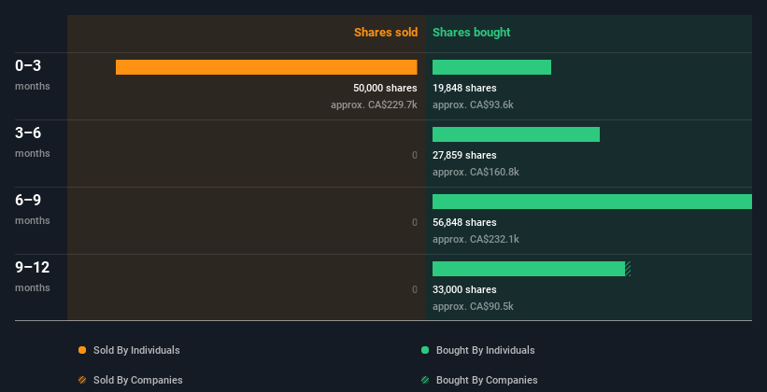Image resolution: width=767 pixels, height=392 pixels.
Task: Click the approx. CA$90.5k text
Action: pyautogui.click(x=473, y=306)
